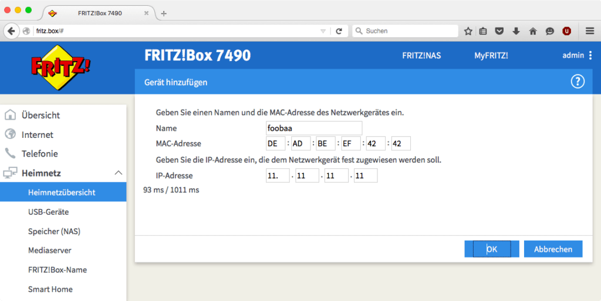Click the MAC field containing EF
601x301 pixels.
(351, 144)
